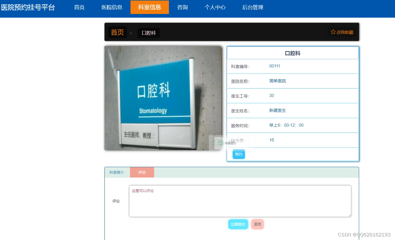Image resolution: width=395 pixels, height=240 pixels.
Task: Click the smiley face toast icon
Action: point(221,143)
